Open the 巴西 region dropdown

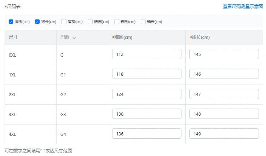point(68,37)
